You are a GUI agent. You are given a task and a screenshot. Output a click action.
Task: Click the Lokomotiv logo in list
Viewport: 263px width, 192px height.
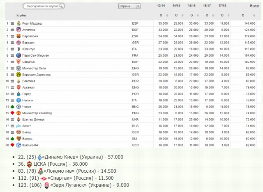40,171
